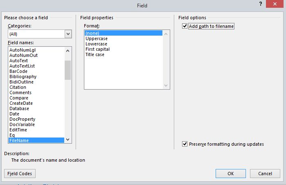286x185 pixels.
Task: Uncheck Add path to filename
Action: pos(185,26)
